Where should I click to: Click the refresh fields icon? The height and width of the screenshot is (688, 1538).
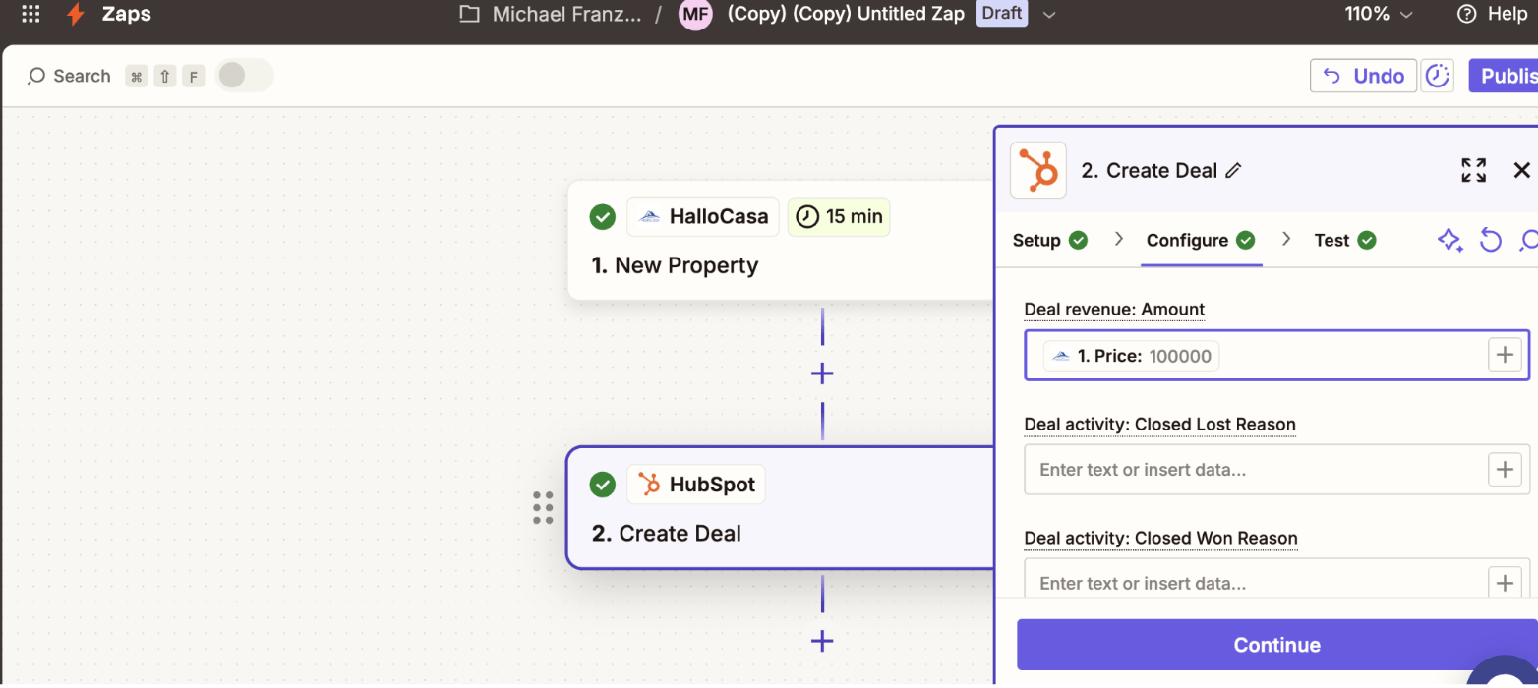pos(1491,240)
